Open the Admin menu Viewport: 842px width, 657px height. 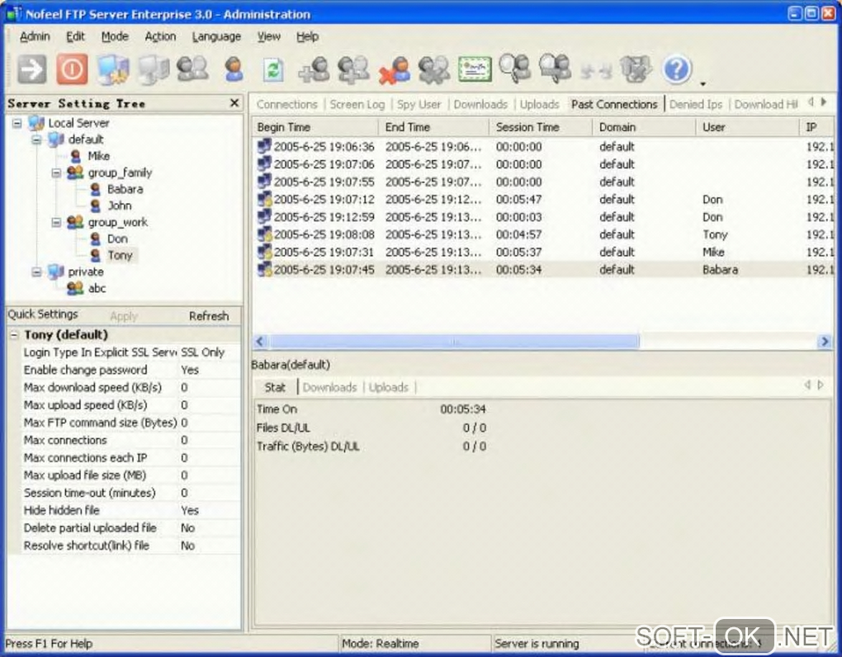(x=35, y=36)
